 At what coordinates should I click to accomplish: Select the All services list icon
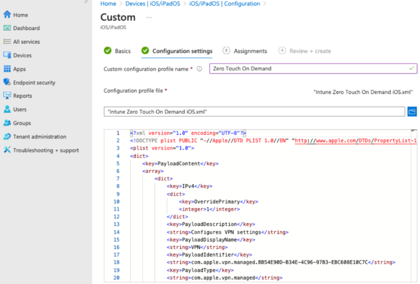coord(7,42)
